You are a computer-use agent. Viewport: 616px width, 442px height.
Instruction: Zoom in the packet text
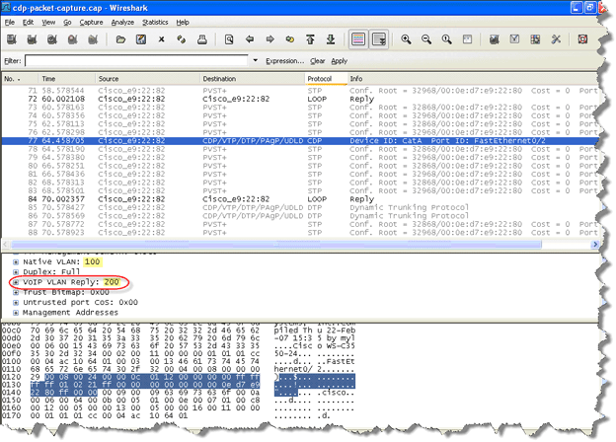pyautogui.click(x=406, y=39)
